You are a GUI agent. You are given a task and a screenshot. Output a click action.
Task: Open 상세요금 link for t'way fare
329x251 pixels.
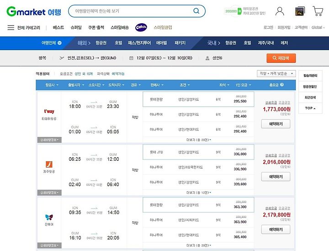[x=271, y=102]
